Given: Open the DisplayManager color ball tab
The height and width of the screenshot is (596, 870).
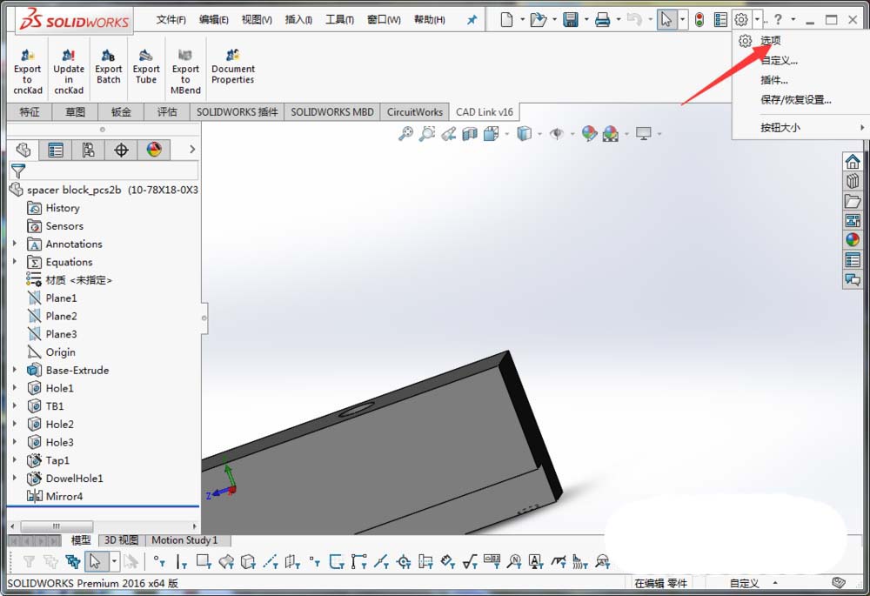Looking at the screenshot, I should 154,150.
